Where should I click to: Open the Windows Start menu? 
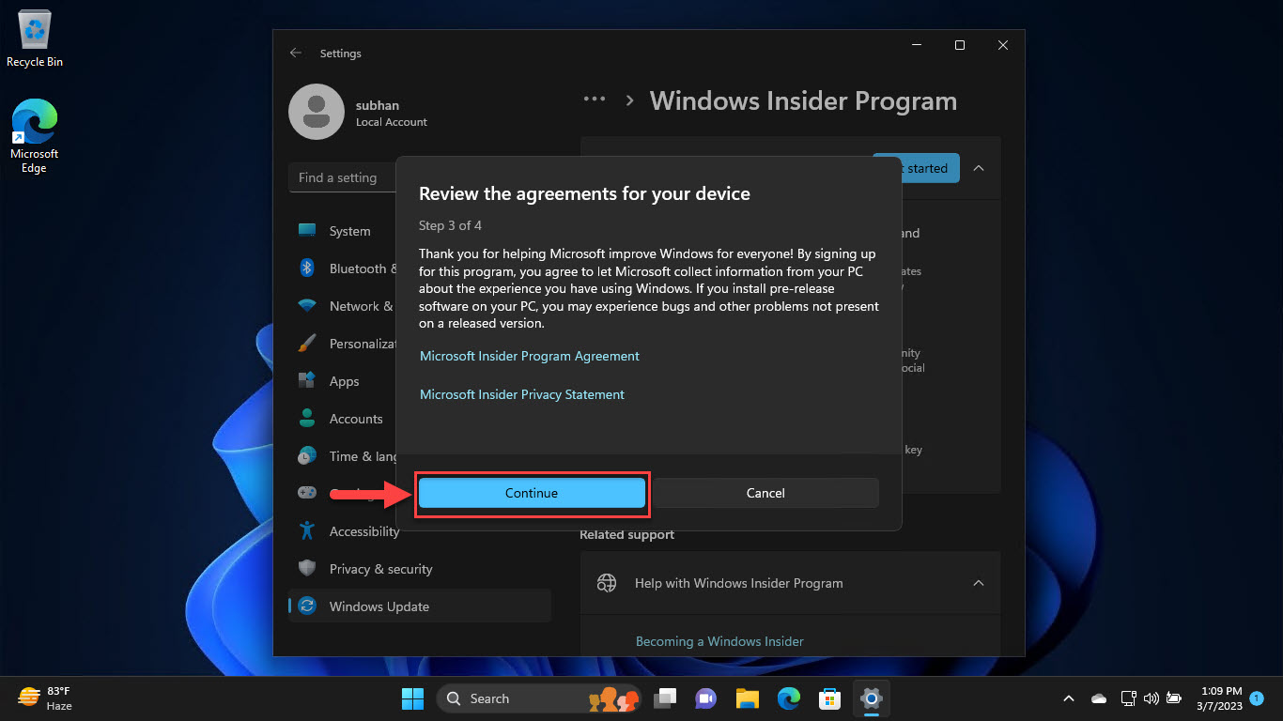click(x=412, y=698)
